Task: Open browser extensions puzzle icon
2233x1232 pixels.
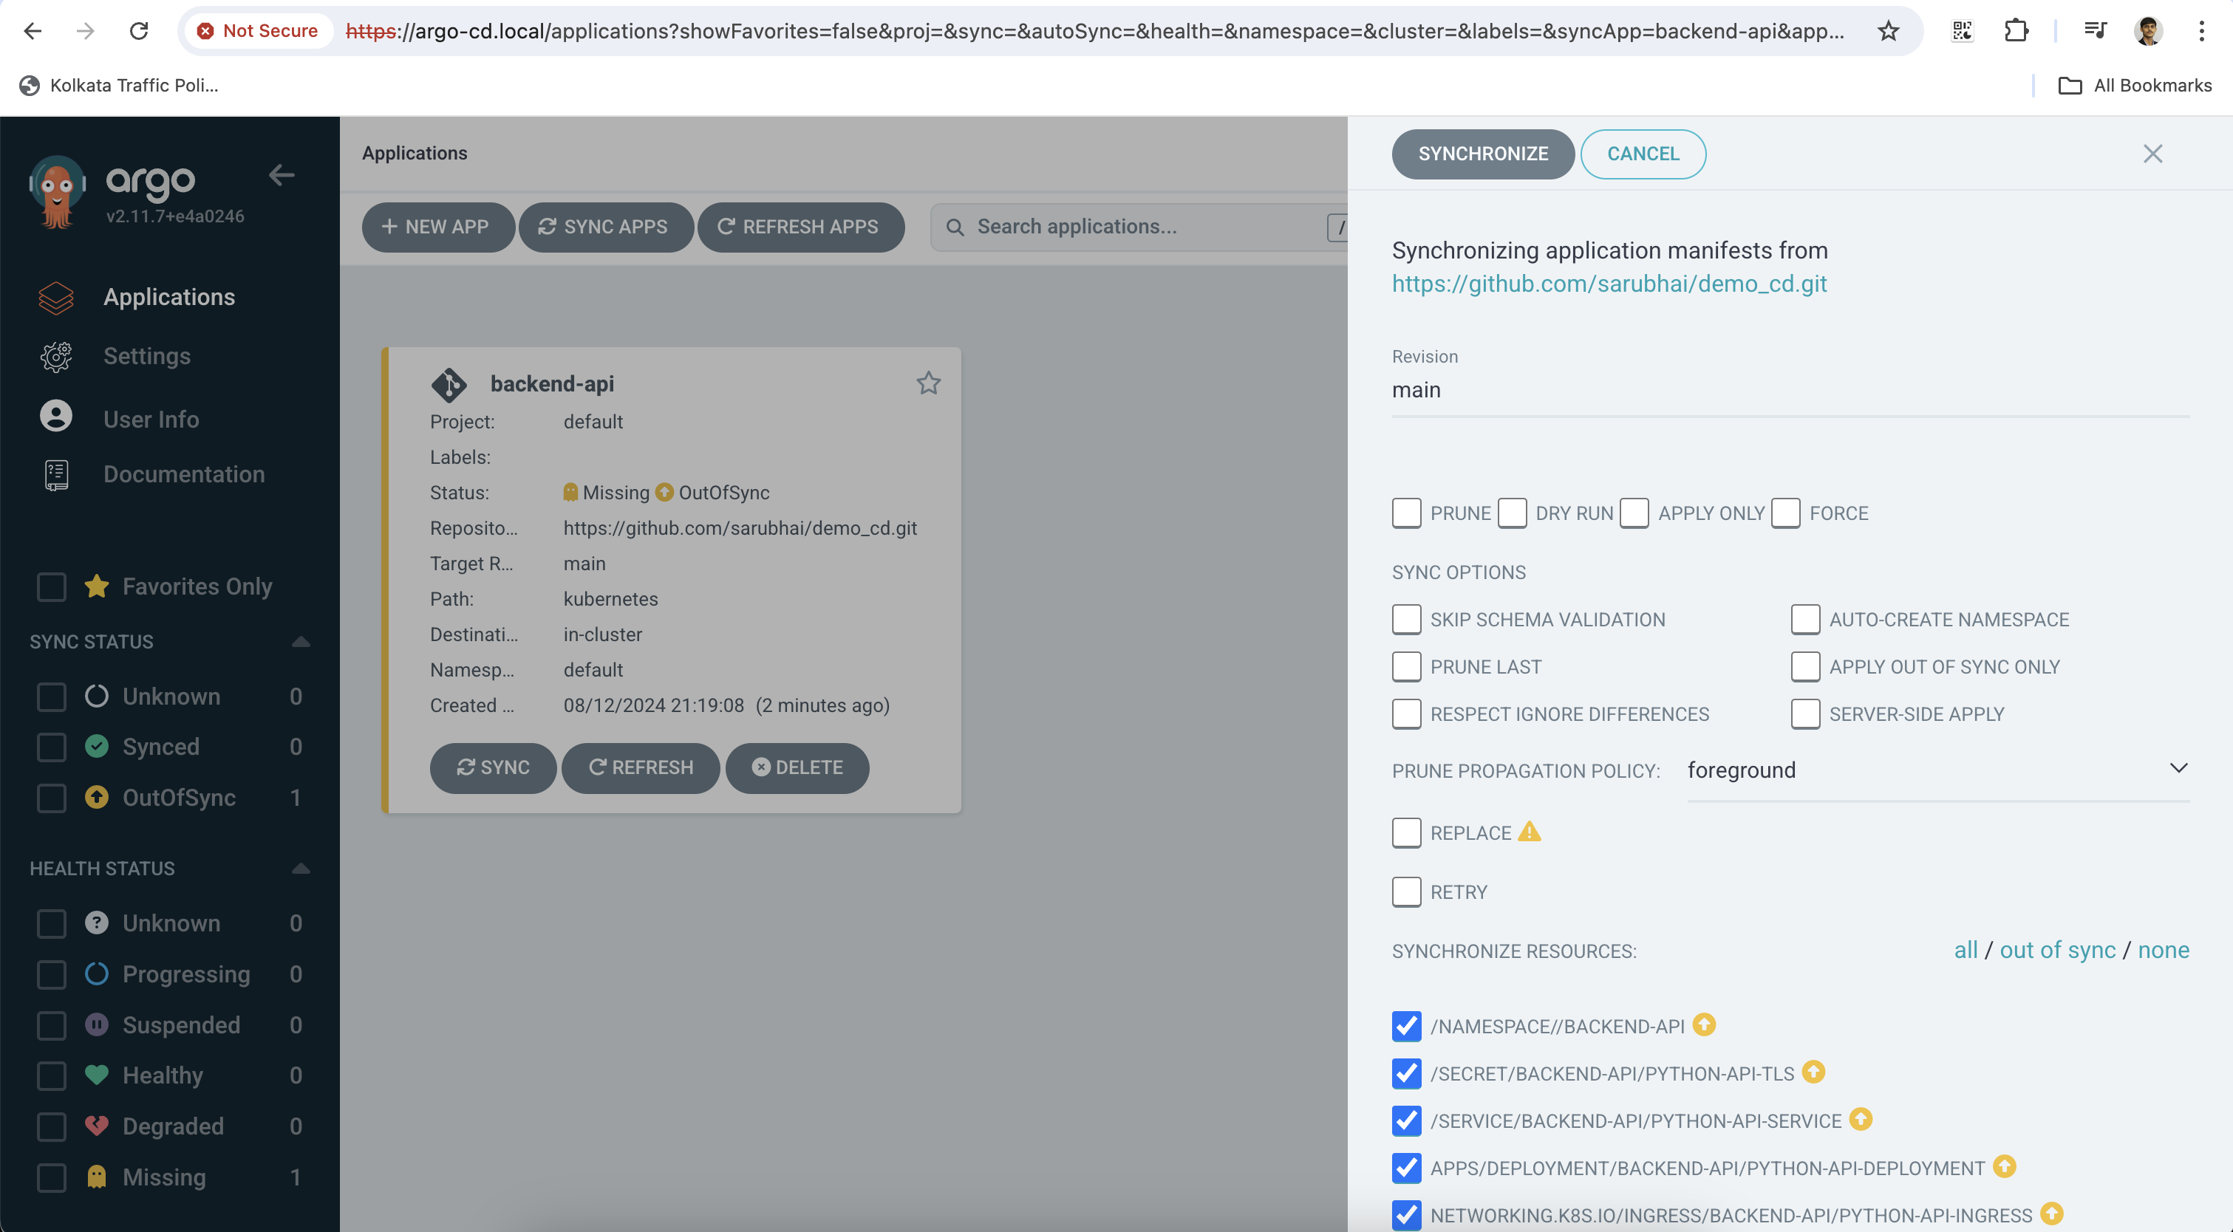Action: tap(2016, 31)
